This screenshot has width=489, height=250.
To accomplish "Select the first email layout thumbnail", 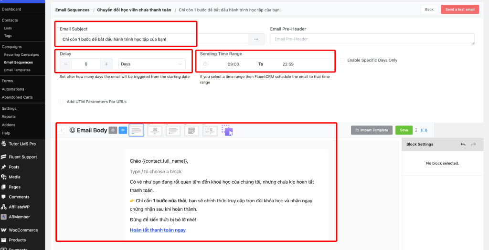I will (x=137, y=130).
